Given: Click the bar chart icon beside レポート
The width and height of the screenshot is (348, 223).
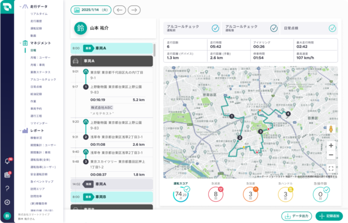Looking at the screenshot, I should 25,131.
